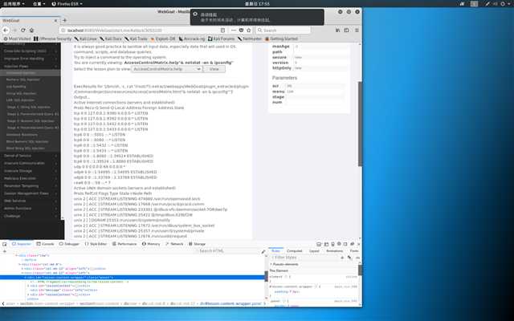Open the Performance tab
The height and width of the screenshot is (321, 514).
pos(124,244)
